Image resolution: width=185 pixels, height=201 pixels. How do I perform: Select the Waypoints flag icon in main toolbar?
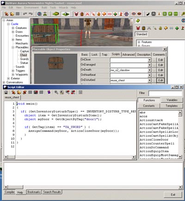121,14
